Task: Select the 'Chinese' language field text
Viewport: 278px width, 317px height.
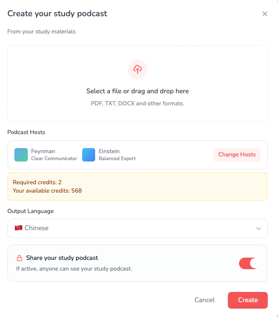Action: pos(36,228)
